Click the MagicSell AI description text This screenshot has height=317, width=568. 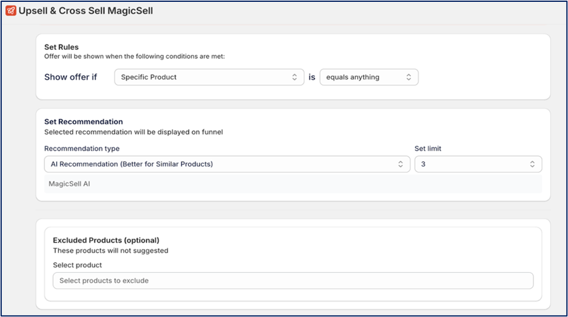[x=69, y=184]
